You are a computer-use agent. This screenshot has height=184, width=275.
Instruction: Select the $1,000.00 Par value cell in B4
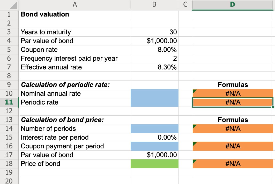point(154,41)
